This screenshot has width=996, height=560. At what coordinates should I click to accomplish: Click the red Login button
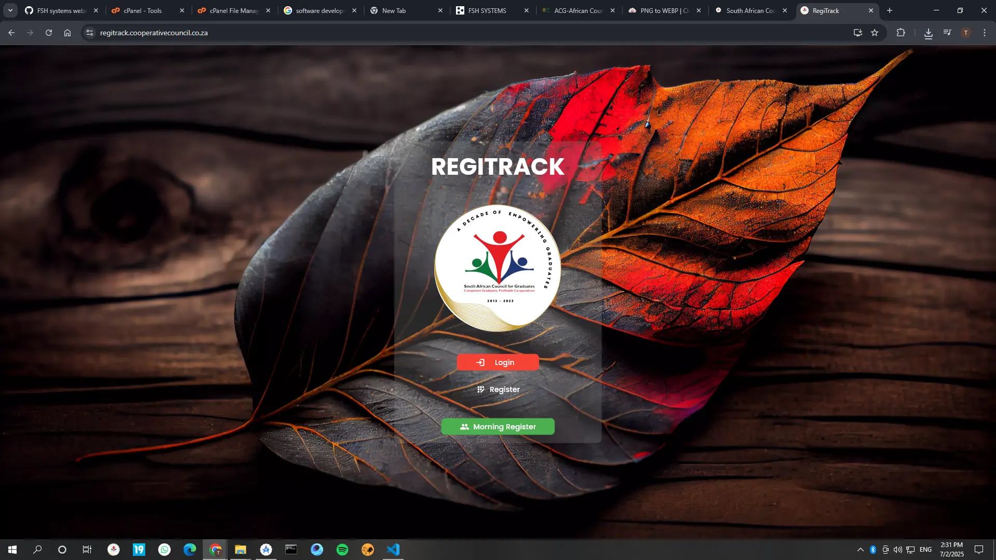(x=497, y=362)
